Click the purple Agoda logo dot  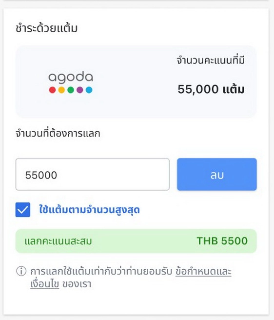(80, 90)
